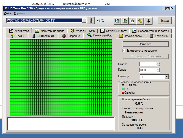Click the Неизвестно scan speed value
This screenshot has height=138, width=183.
(x=134, y=112)
